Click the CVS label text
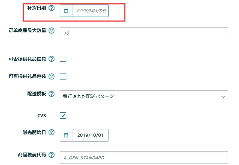Viewport: 239px width, 165px height. point(41,116)
